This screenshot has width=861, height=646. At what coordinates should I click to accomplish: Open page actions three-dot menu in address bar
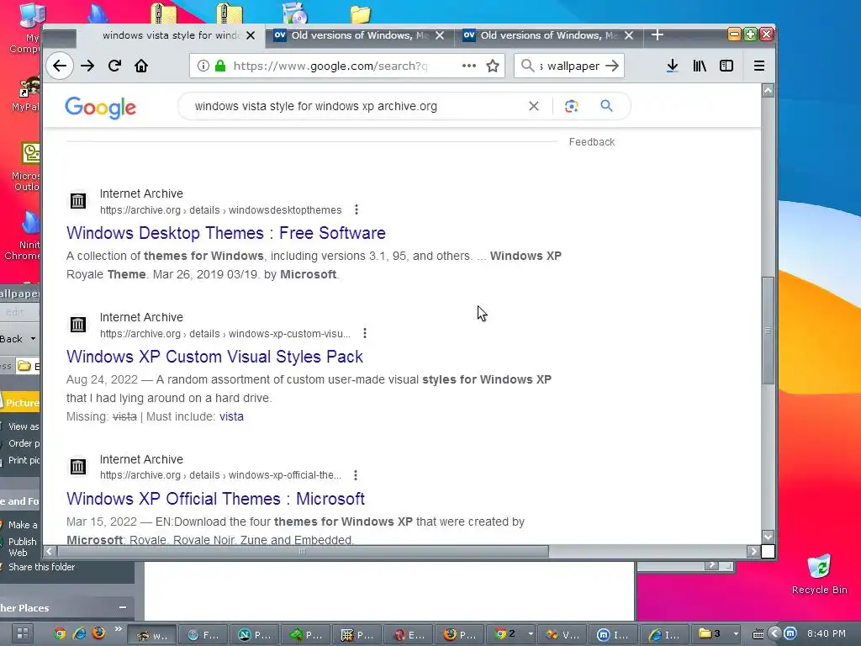point(469,66)
